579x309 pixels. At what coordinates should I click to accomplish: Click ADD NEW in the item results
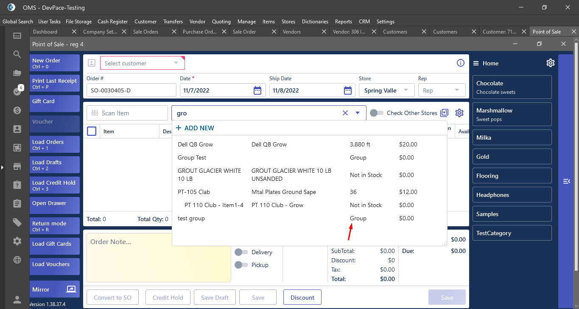tap(195, 128)
